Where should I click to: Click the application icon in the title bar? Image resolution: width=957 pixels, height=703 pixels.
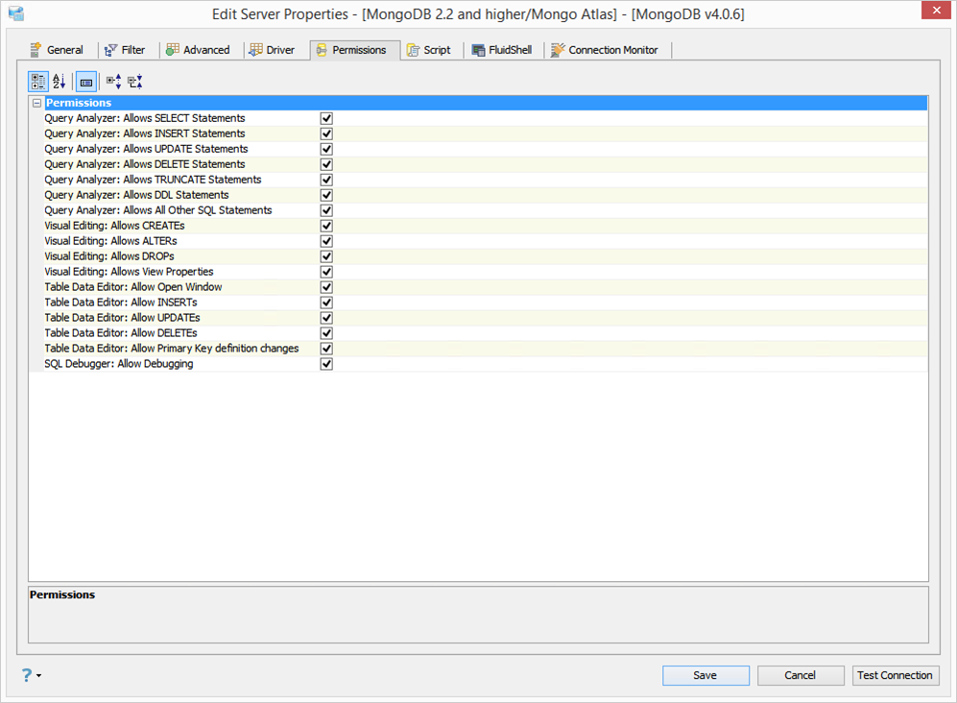[x=16, y=12]
